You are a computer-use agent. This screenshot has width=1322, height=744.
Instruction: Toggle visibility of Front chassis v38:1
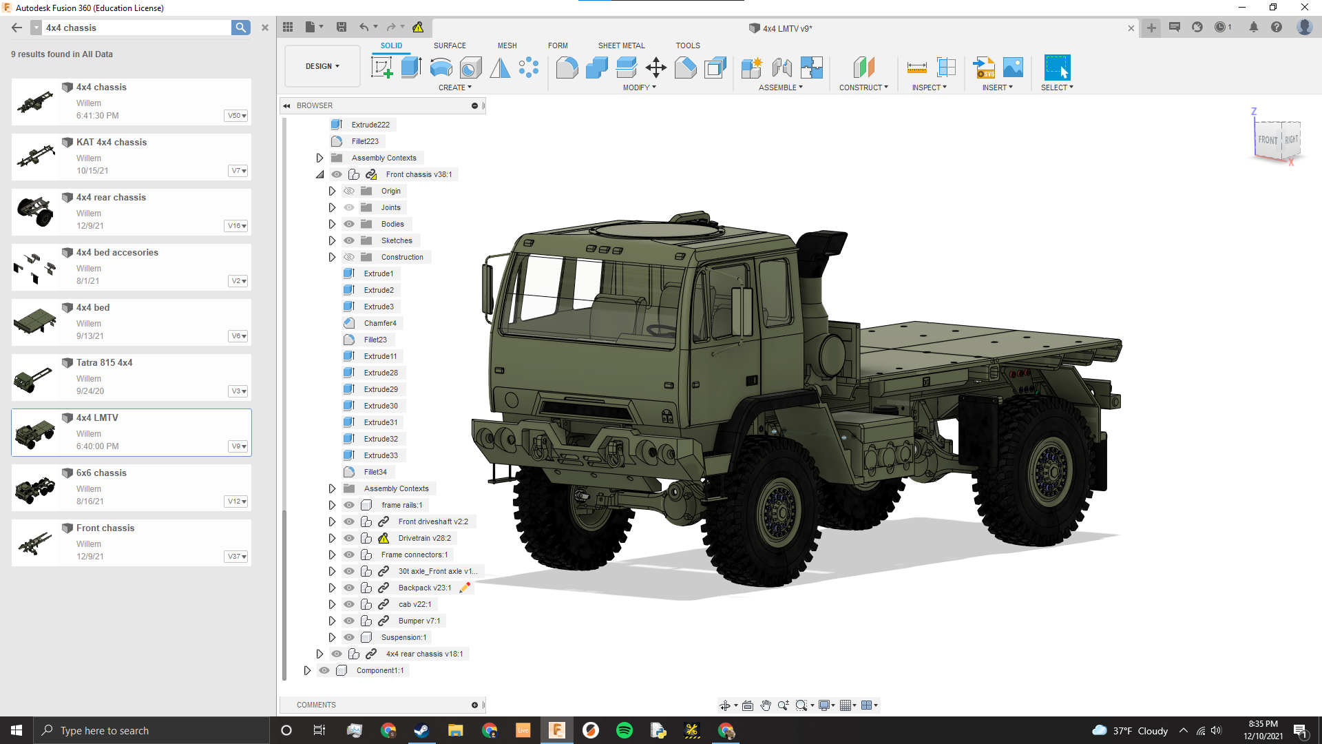click(337, 174)
